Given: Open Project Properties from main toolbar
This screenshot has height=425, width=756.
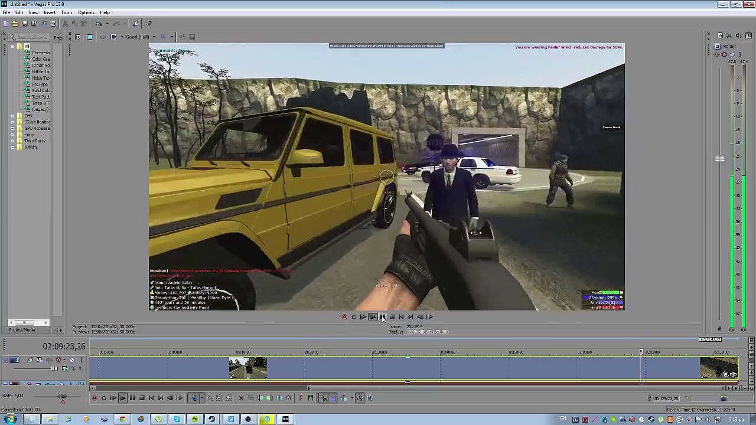Looking at the screenshot, I should pyautogui.click(x=53, y=24).
